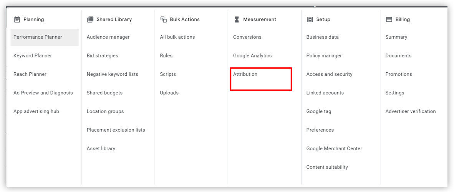
Task: Select Rules under Bulk Actions
Action: point(166,55)
